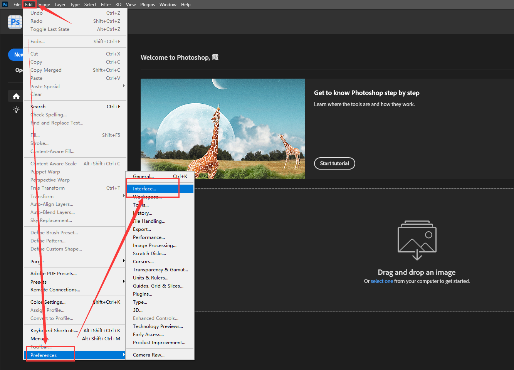Choose Type... preferences entry
The image size is (514, 370).
click(160, 302)
